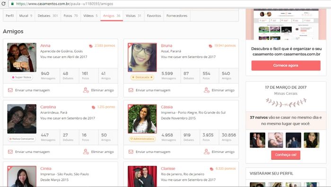Click the website preview image in sidebar
Viewport: 331px width, 187px height.
pos(286,24)
